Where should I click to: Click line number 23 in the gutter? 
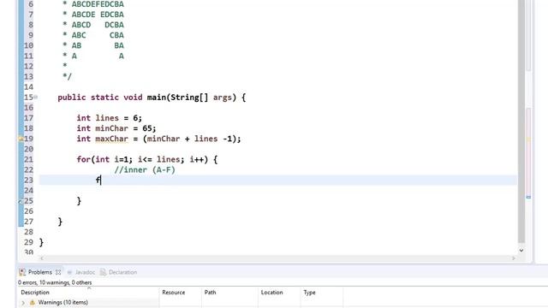pos(28,181)
